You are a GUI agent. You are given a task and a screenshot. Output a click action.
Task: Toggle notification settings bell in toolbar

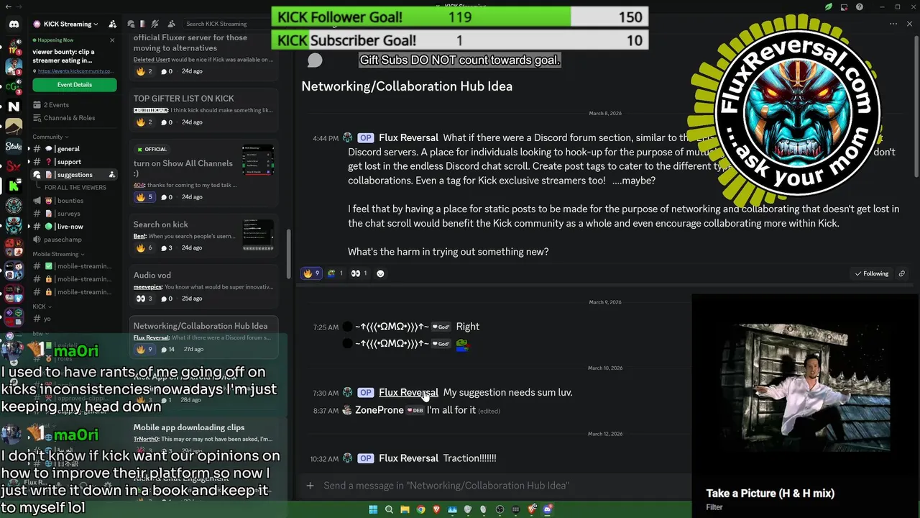(155, 24)
